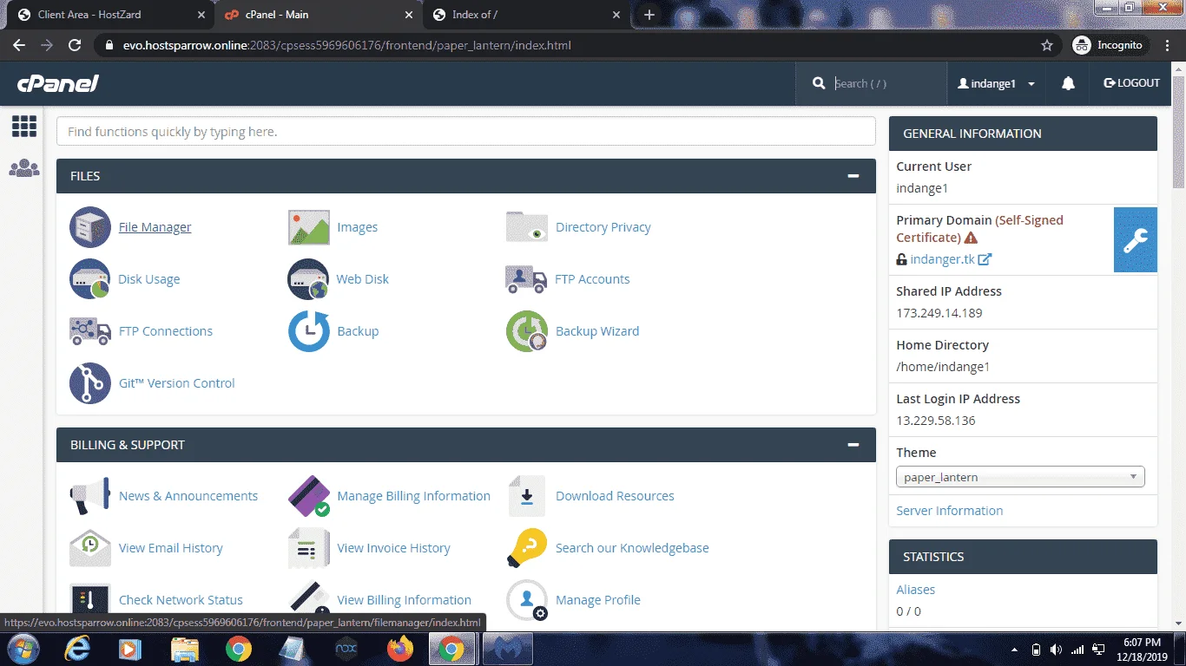Viewport: 1186px width, 666px height.
Task: Open the User Manager sidebar icon
Action: [24, 168]
